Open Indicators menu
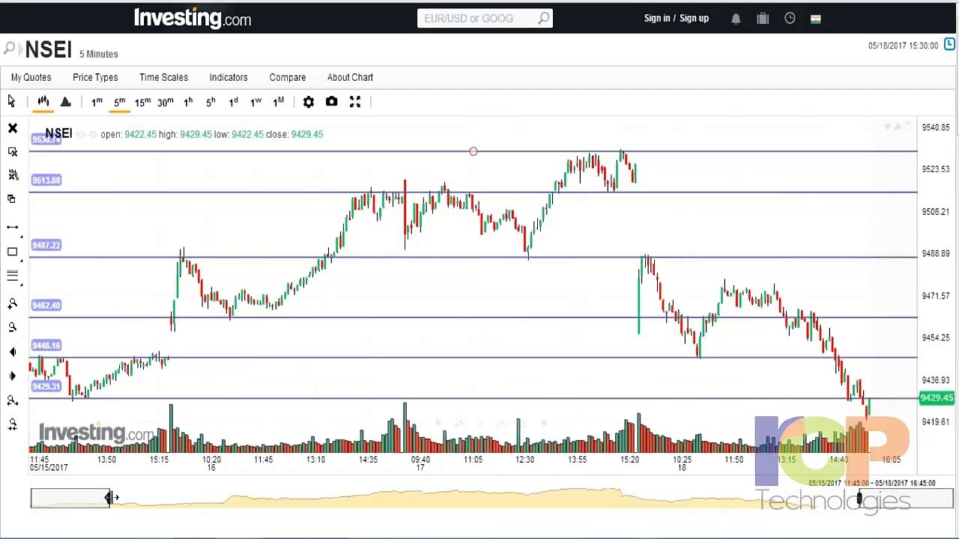This screenshot has width=959, height=539. tap(229, 77)
